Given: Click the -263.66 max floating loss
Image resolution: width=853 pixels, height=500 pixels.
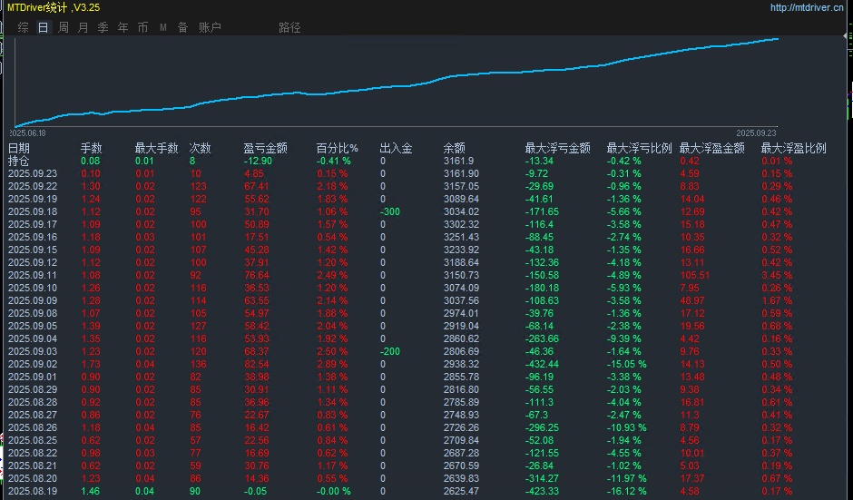Looking at the screenshot, I should (x=542, y=338).
